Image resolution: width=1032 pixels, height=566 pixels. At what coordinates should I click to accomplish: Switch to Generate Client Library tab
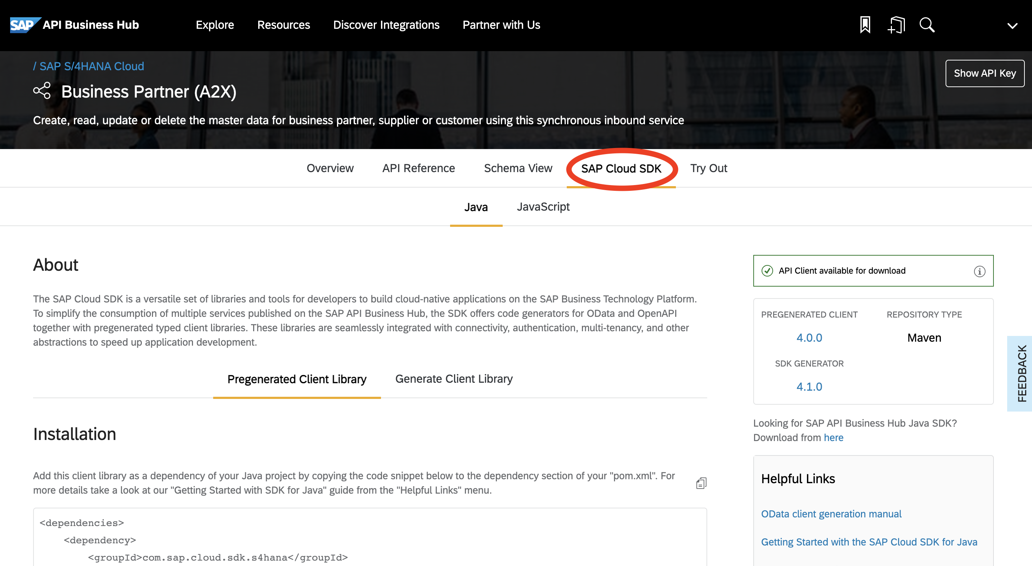click(453, 378)
